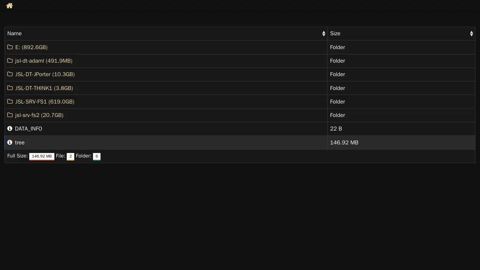Screen dimensions: 480x270
Task: Open the E: (892.6GB) folder link
Action: pos(31,47)
